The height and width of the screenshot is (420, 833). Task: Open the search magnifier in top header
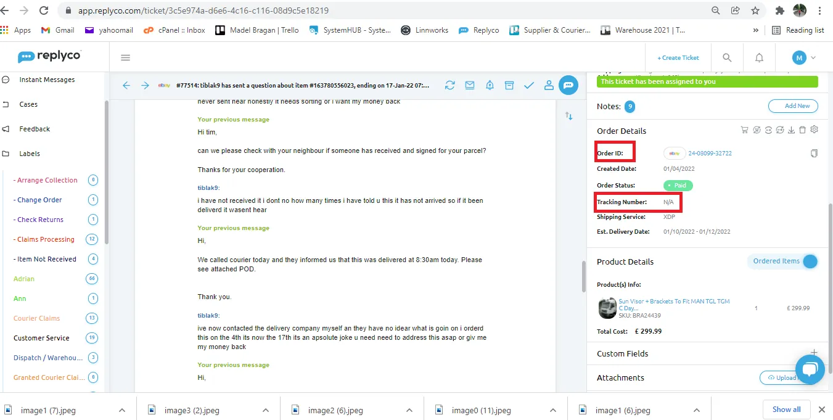point(727,57)
